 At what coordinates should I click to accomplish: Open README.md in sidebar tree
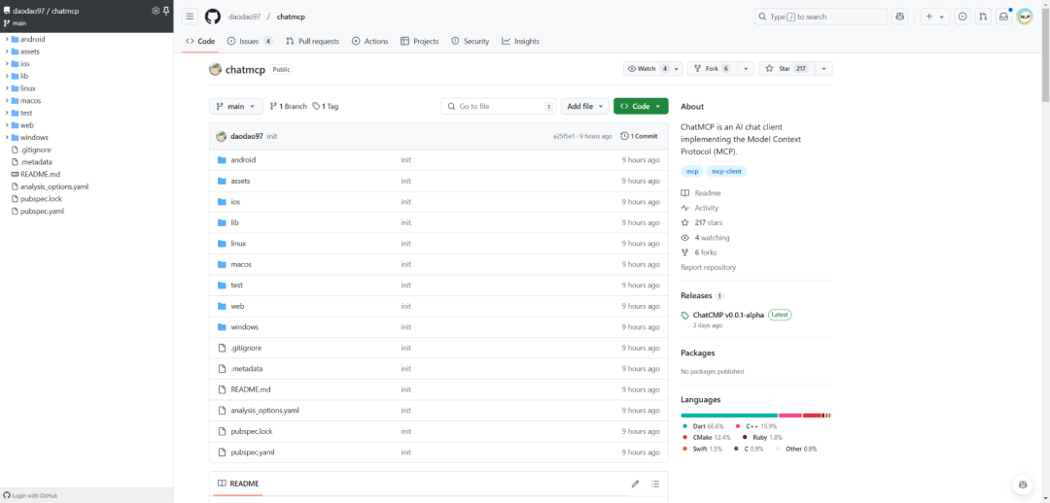pyautogui.click(x=40, y=174)
